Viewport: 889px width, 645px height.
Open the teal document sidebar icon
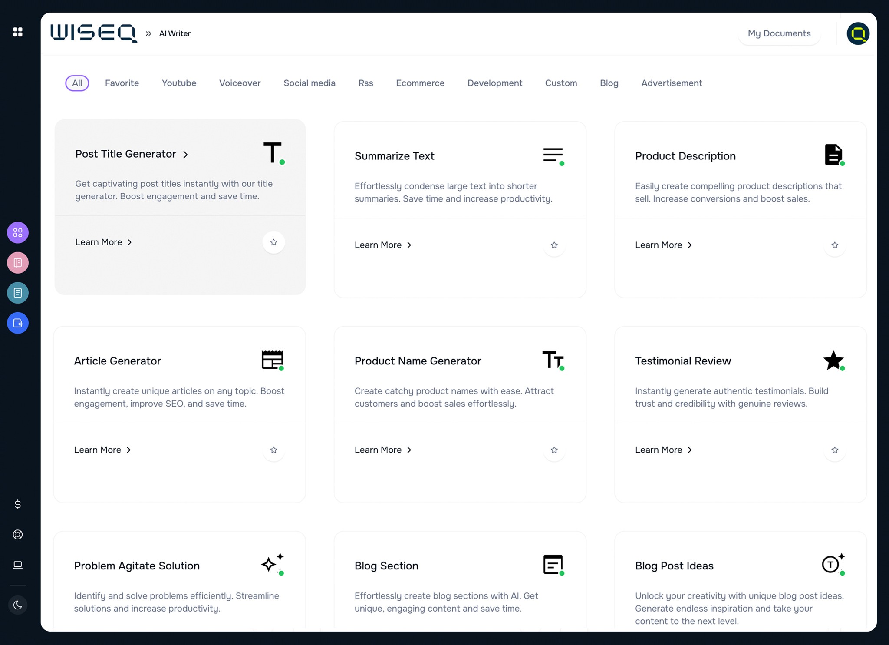[18, 293]
